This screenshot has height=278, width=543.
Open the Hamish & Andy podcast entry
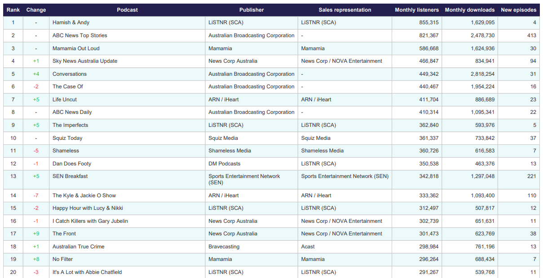[71, 22]
